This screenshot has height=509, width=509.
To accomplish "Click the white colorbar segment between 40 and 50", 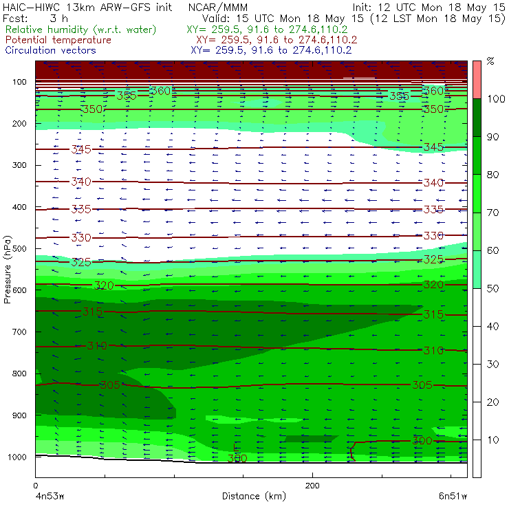I will pyautogui.click(x=477, y=307).
